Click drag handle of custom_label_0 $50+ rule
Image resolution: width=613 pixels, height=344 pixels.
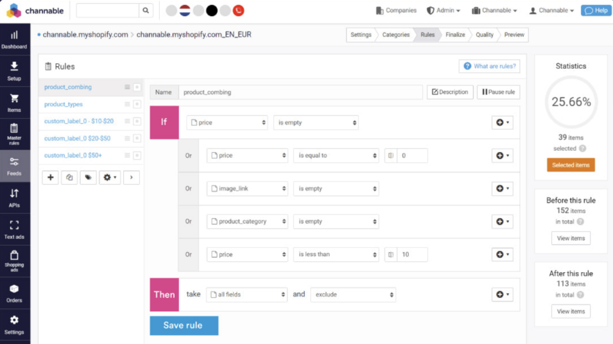(127, 155)
